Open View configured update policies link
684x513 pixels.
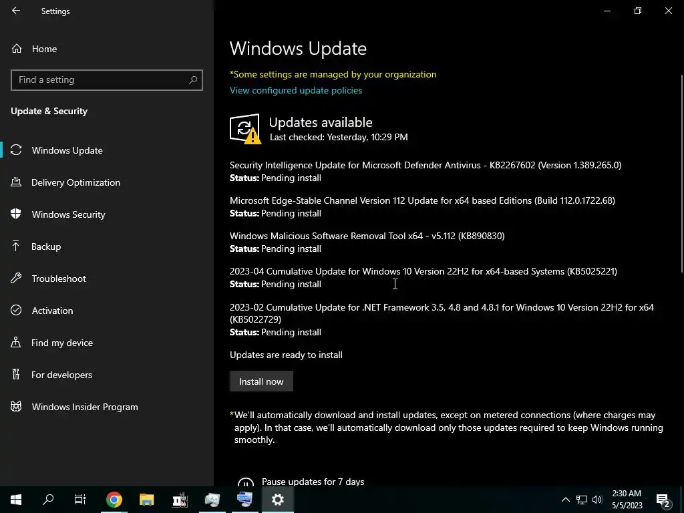[296, 90]
